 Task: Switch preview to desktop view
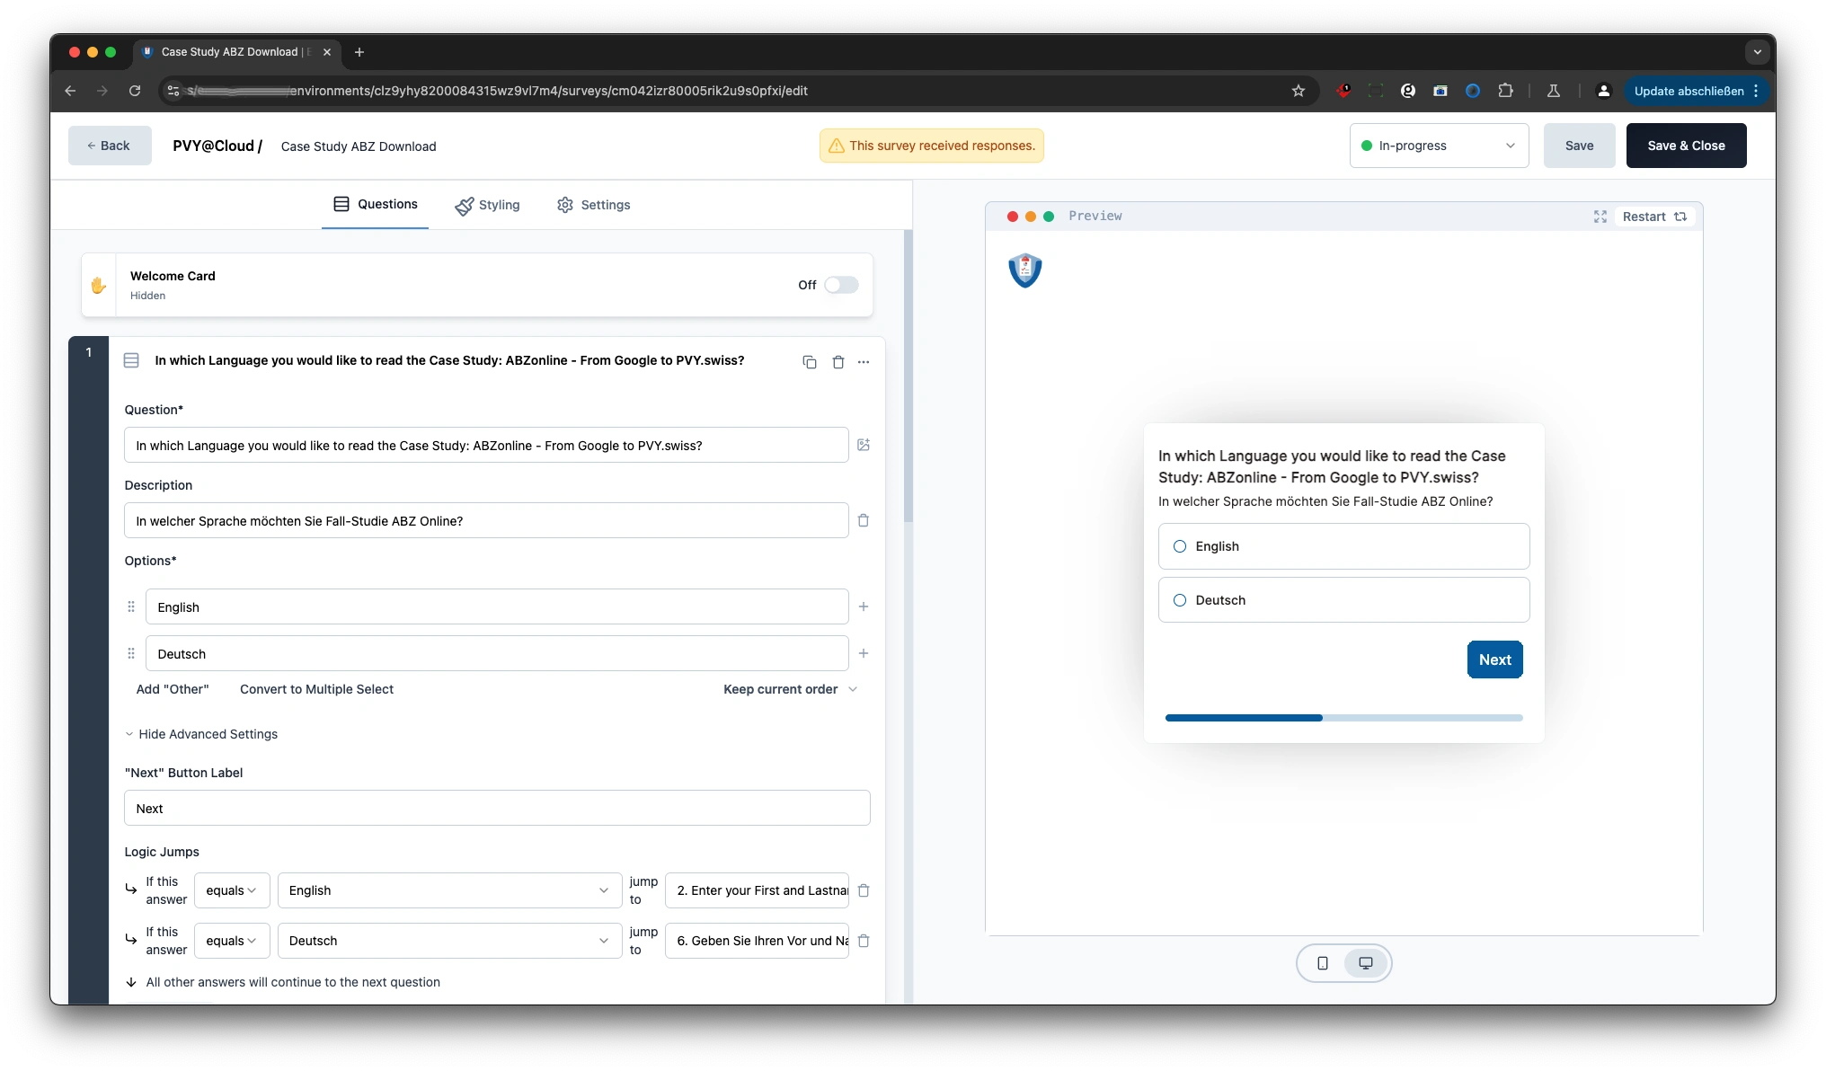[x=1366, y=963]
